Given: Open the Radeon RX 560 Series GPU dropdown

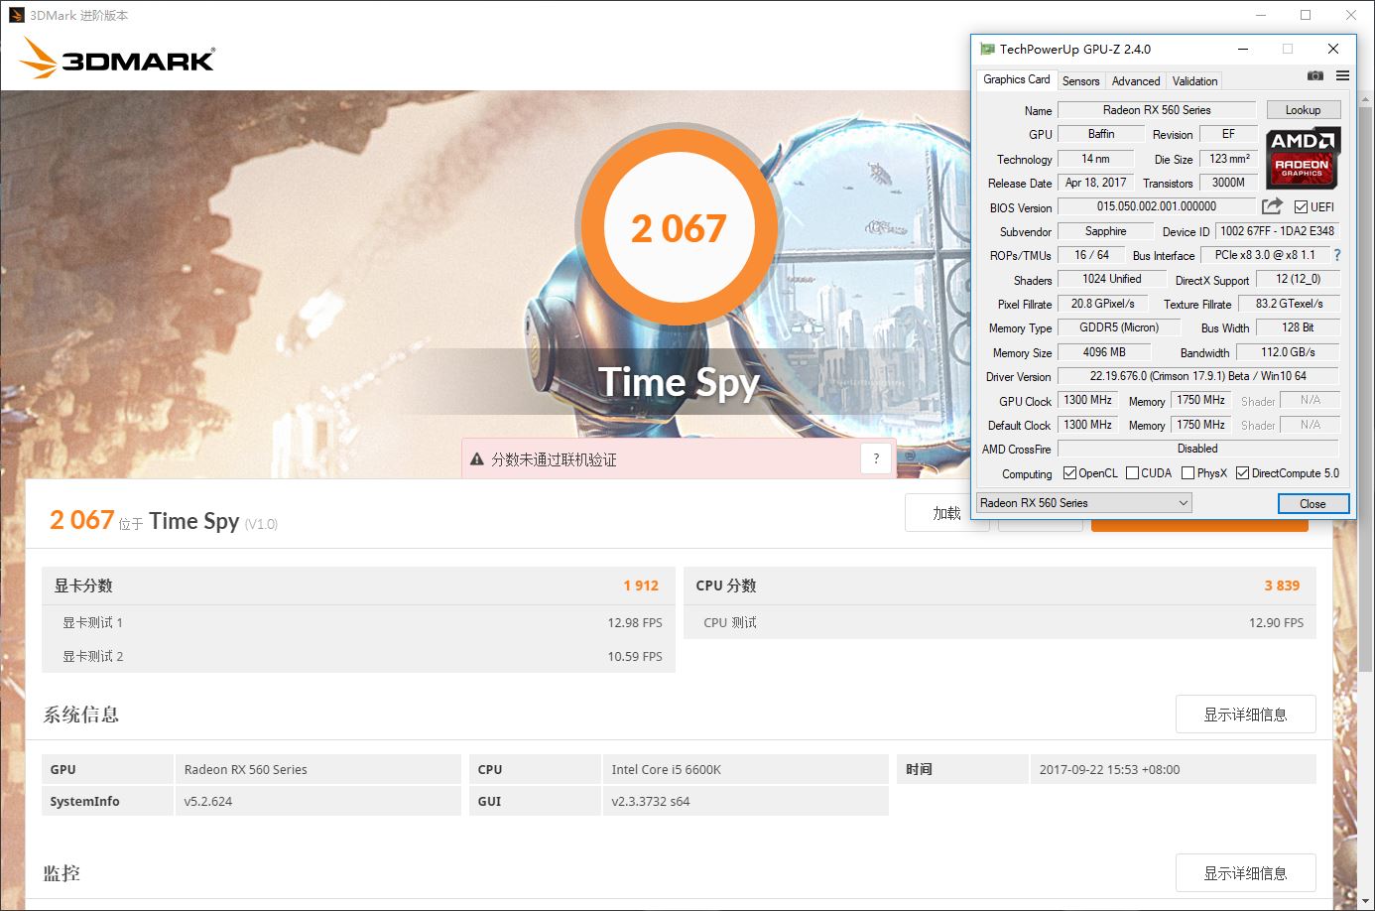Looking at the screenshot, I should coord(1083,503).
